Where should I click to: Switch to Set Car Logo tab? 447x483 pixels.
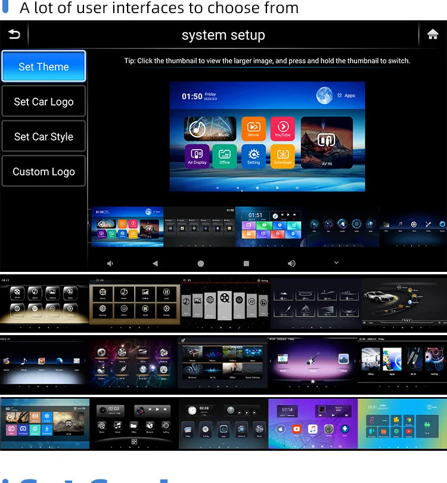(x=44, y=101)
